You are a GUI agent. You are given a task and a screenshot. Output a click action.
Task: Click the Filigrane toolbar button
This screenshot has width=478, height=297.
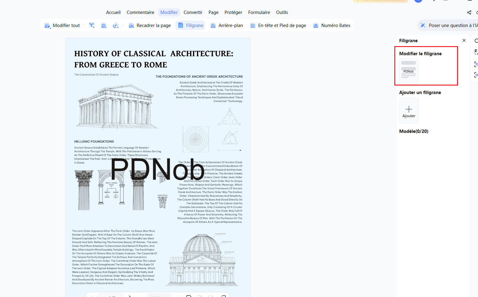click(190, 25)
